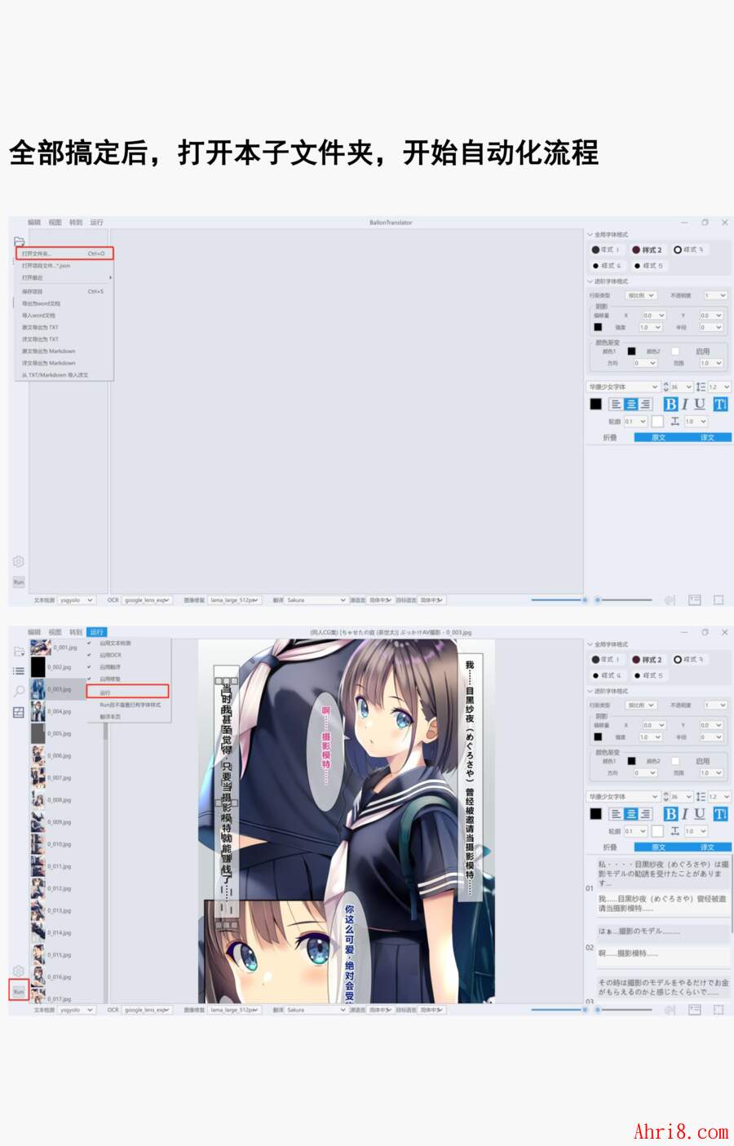Select center alignment in the upper window
Image resolution: width=734 pixels, height=1146 pixels.
coord(630,404)
